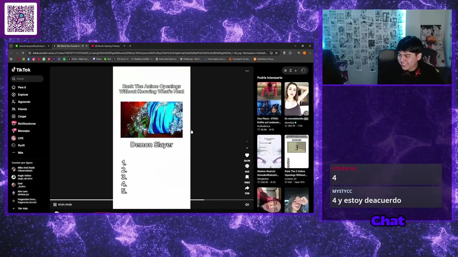Image resolution: width=458 pixels, height=257 pixels.
Task: Mute the video with speaker icon
Action: coord(247,205)
